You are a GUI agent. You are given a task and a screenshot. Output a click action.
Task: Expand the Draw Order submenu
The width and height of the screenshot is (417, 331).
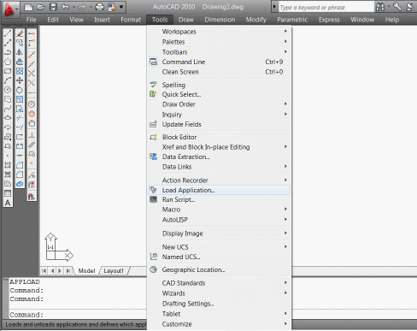coord(219,104)
